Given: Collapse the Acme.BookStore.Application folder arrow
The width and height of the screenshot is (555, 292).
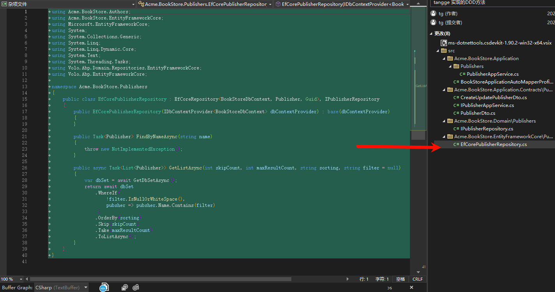Looking at the screenshot, I should (x=444, y=59).
